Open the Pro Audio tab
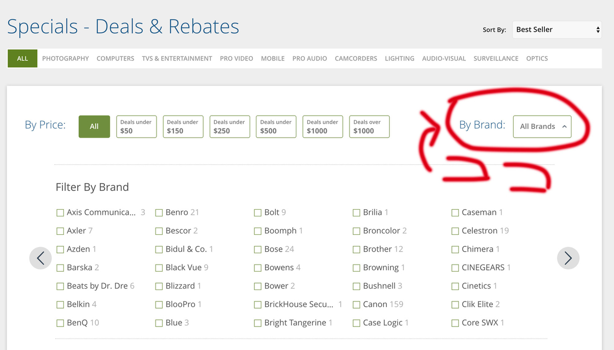 [310, 58]
